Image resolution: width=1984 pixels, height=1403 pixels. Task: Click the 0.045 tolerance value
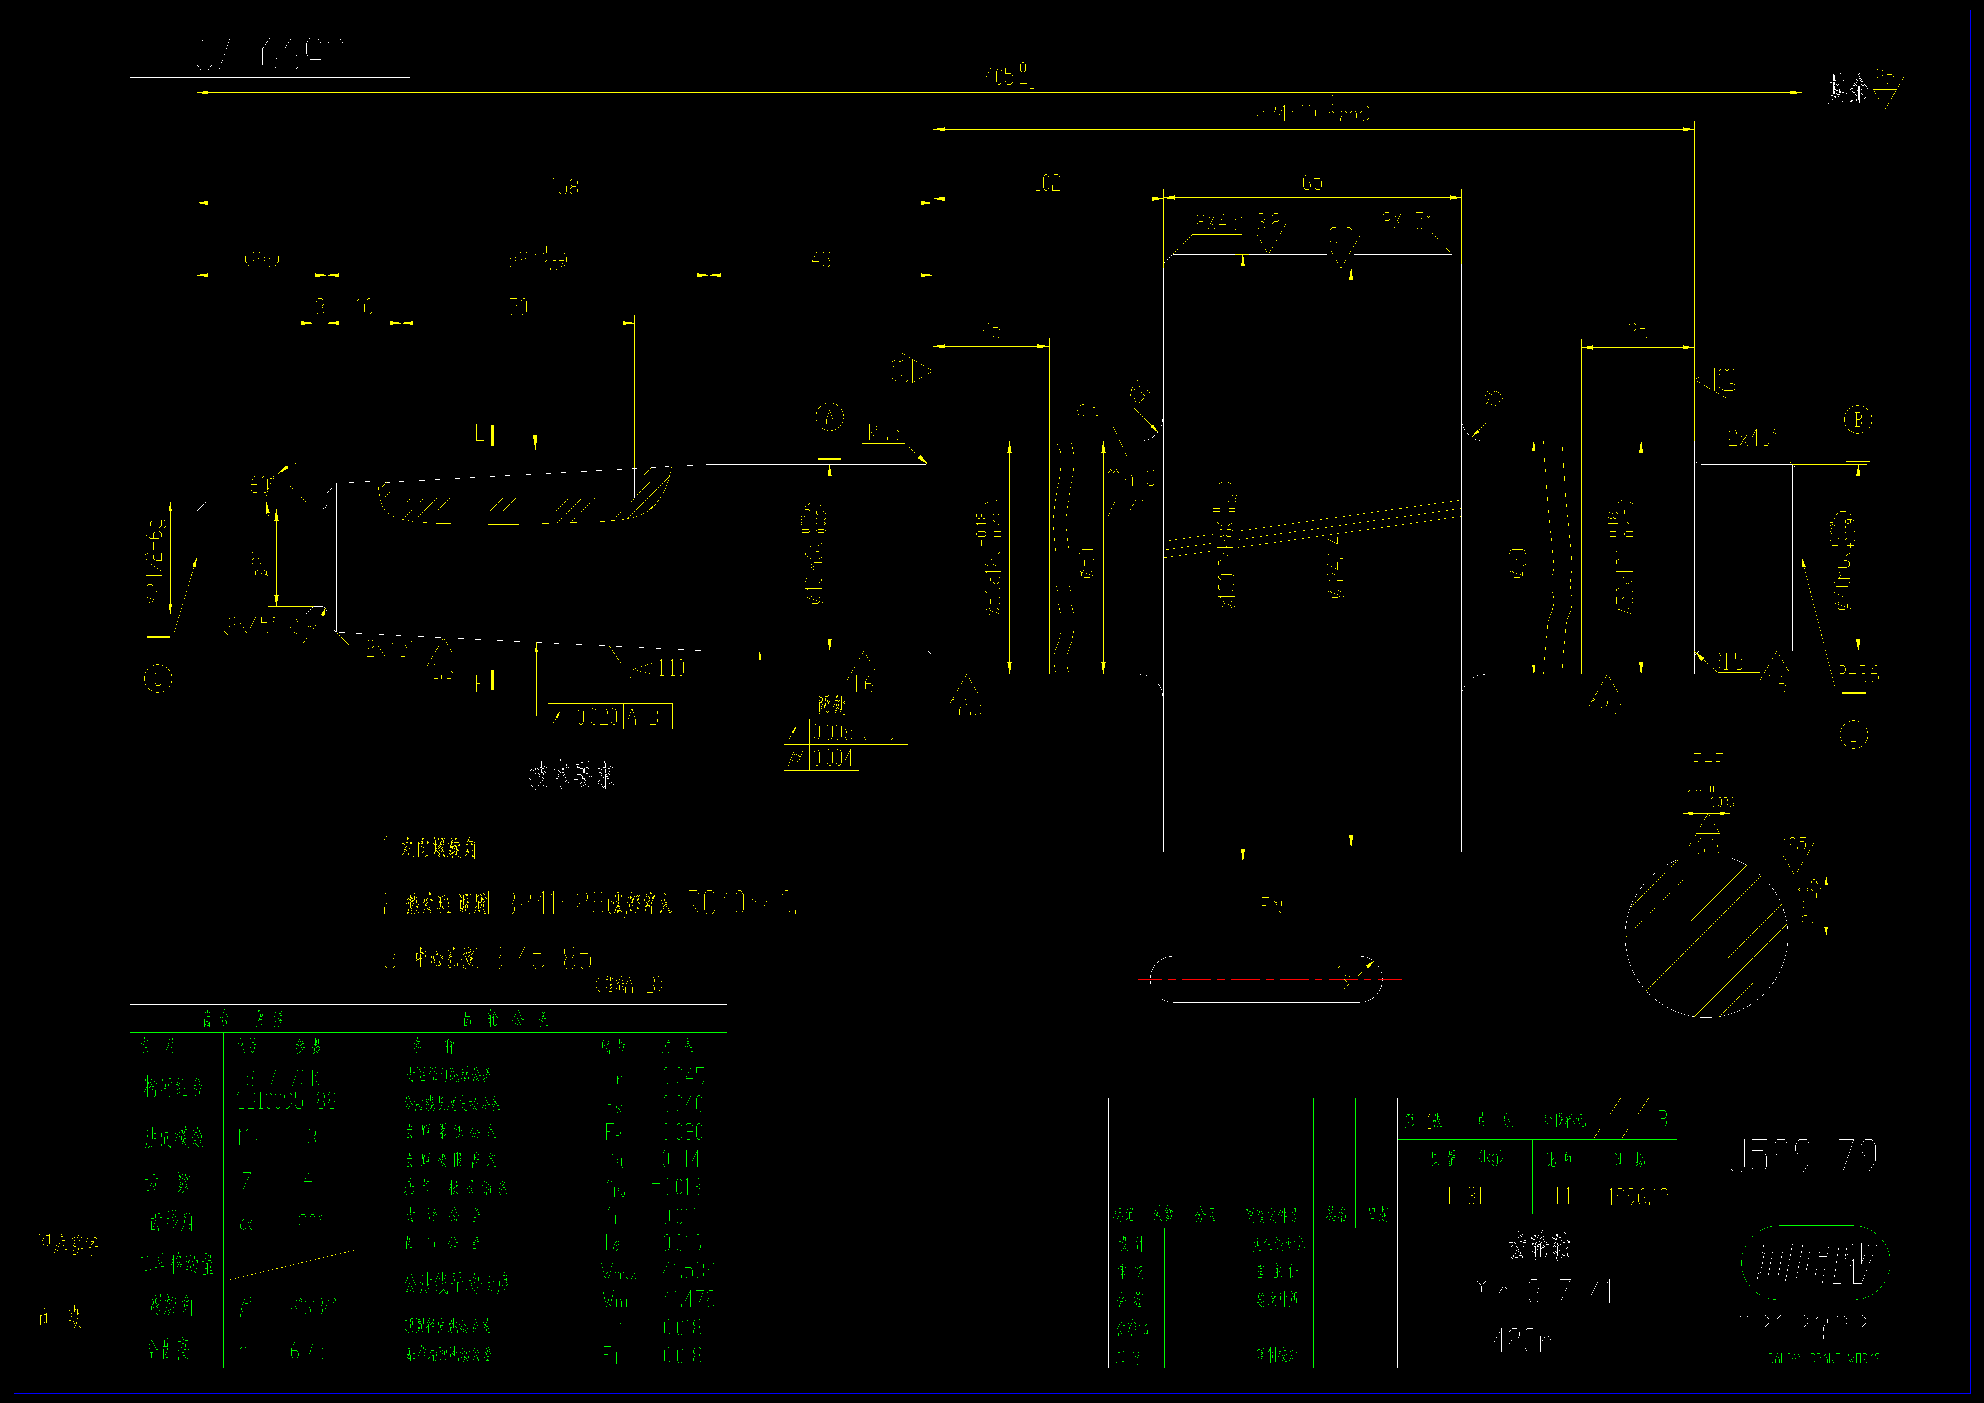click(x=684, y=1076)
